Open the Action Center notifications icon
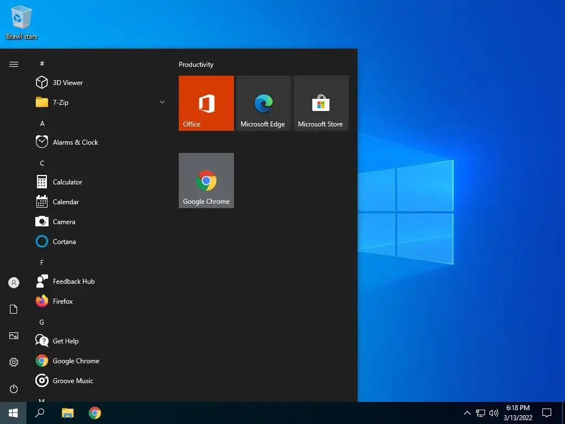The width and height of the screenshot is (565, 424). pos(547,413)
